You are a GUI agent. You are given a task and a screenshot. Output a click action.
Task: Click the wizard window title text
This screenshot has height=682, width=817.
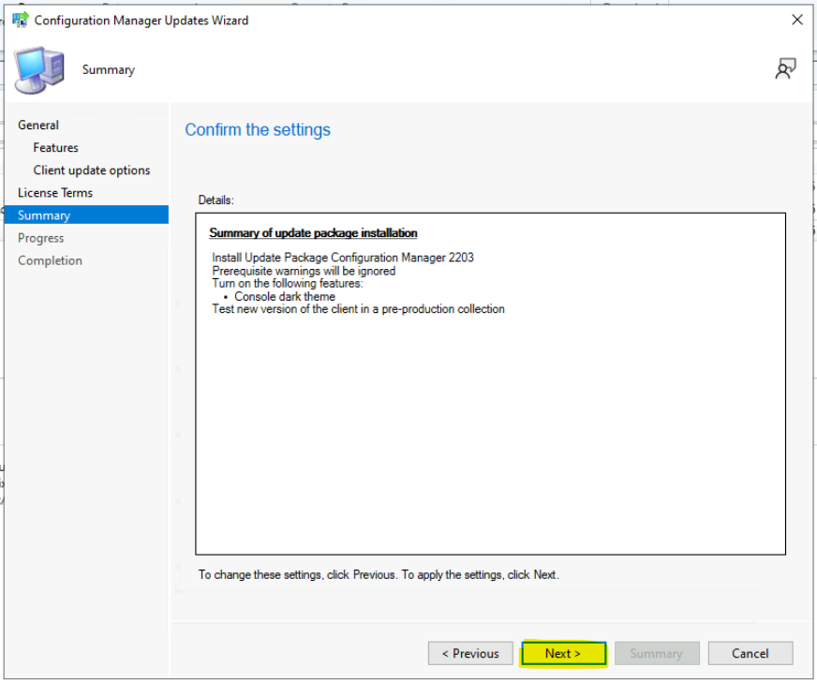(141, 21)
